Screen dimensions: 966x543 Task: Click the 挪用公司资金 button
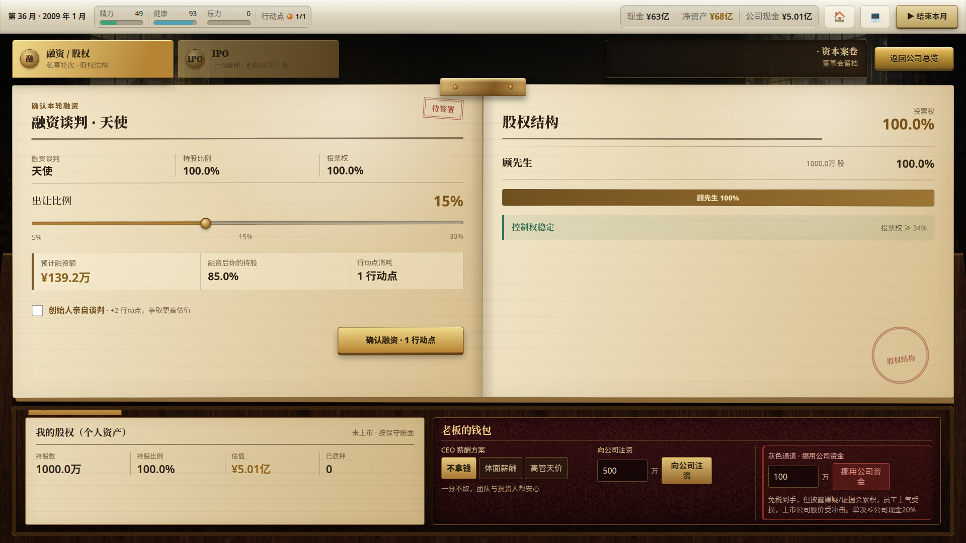coord(861,477)
